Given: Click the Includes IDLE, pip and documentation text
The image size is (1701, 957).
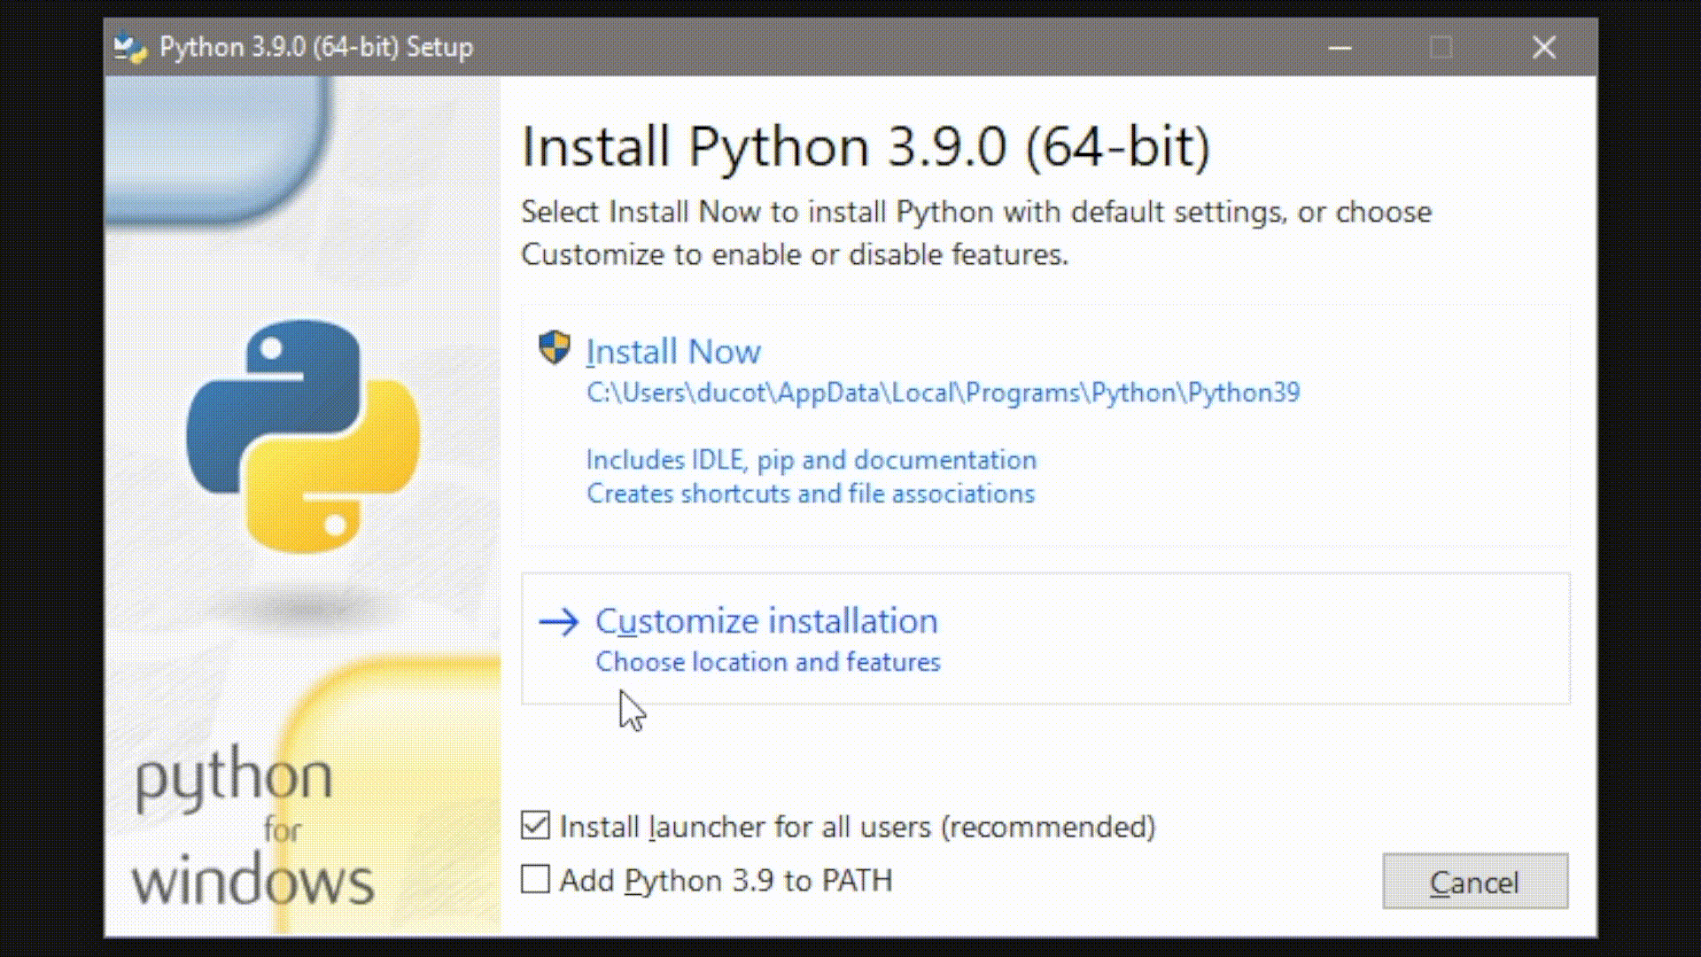Looking at the screenshot, I should click(810, 460).
